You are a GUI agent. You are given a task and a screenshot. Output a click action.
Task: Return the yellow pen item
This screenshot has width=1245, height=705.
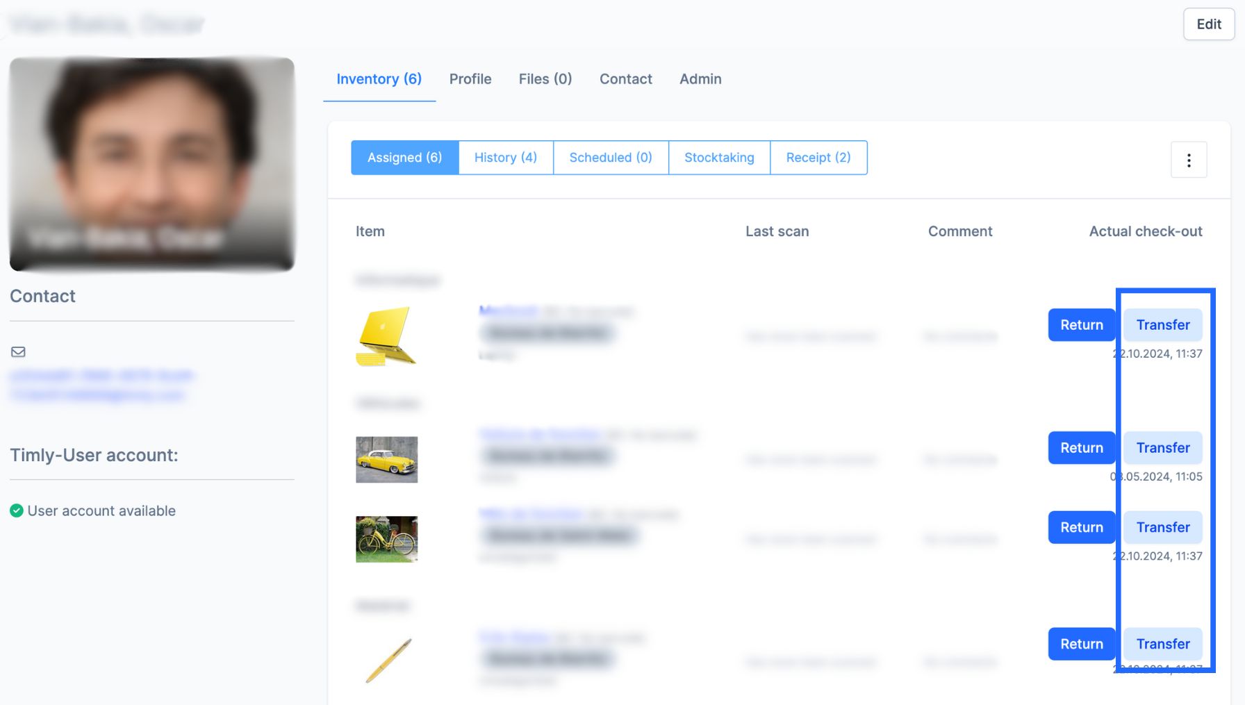click(1082, 645)
